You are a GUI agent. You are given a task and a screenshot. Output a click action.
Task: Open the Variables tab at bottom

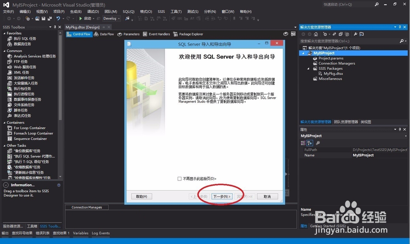tap(80, 233)
